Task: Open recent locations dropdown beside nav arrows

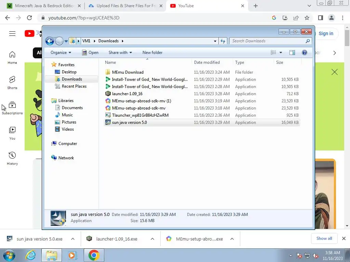Action: (x=66, y=41)
